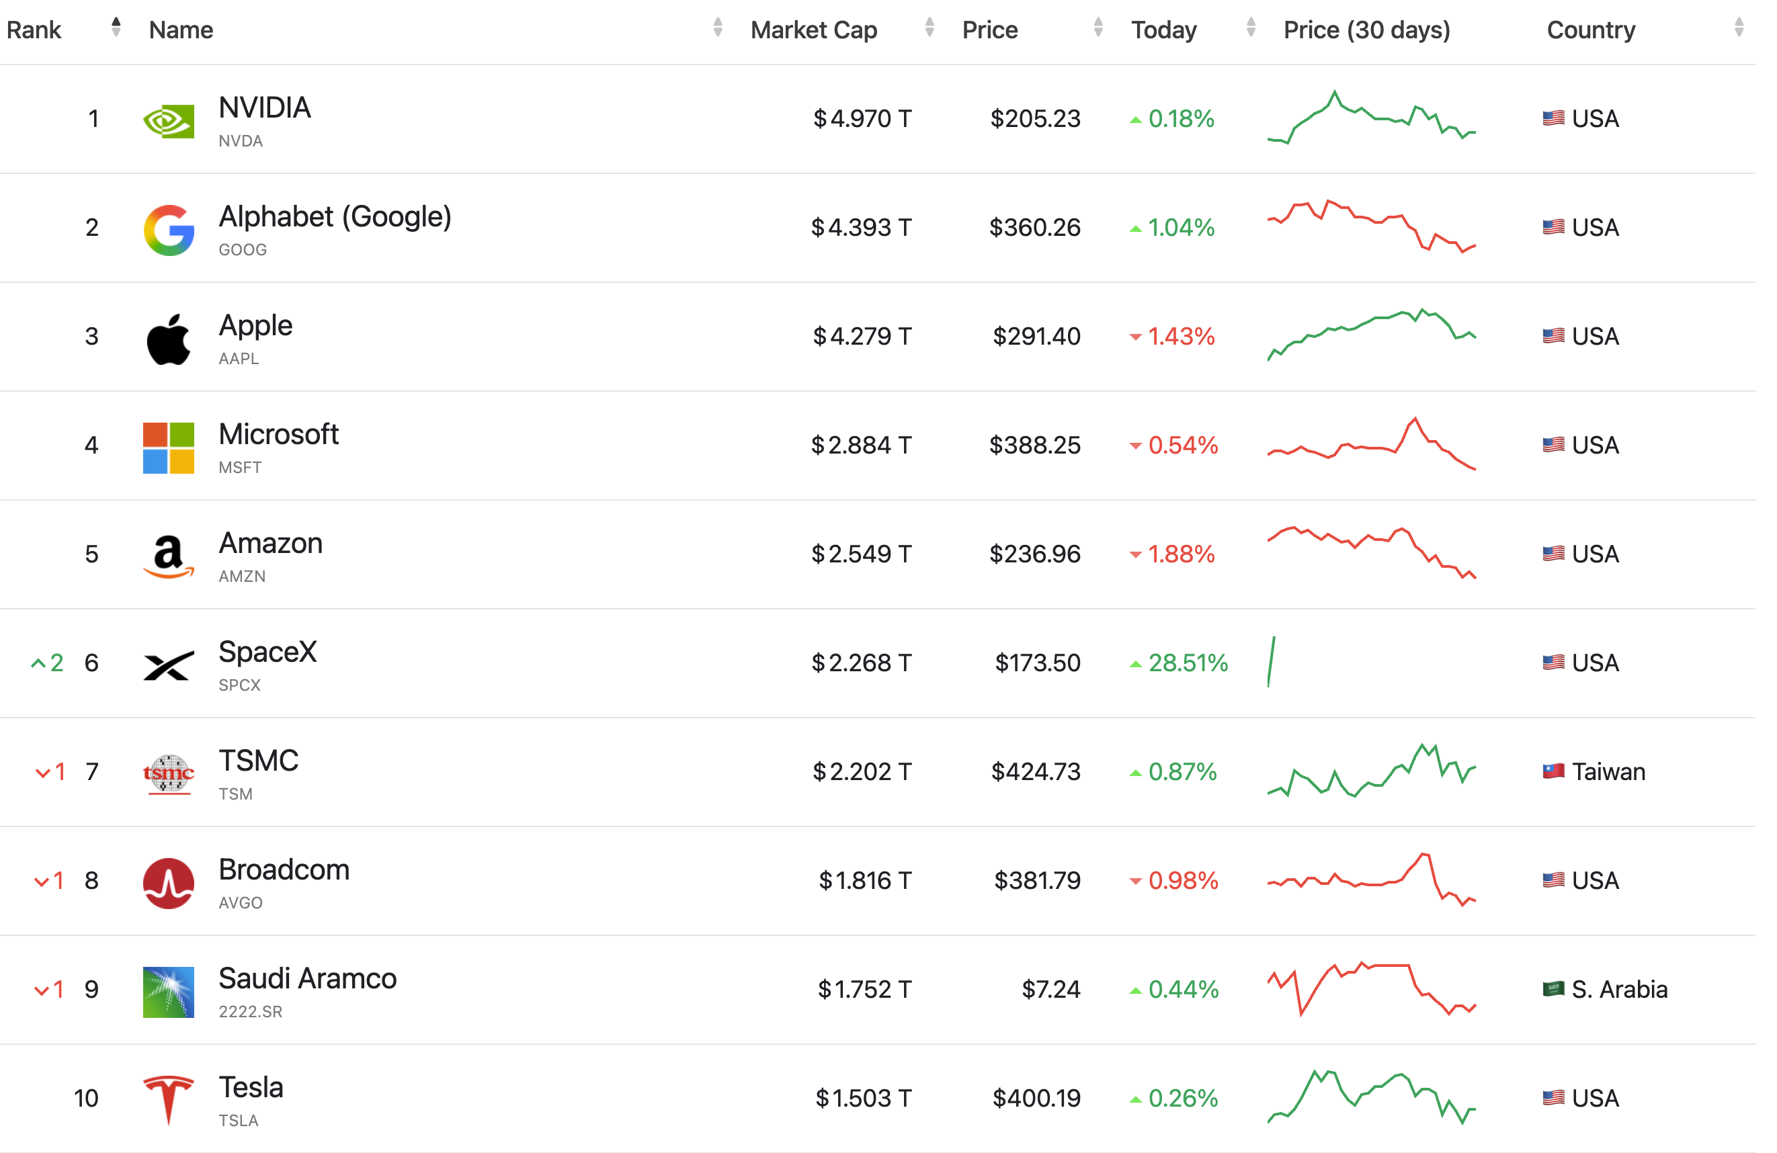Open the Microsoft company link
1777x1153 pixels.
point(278,433)
